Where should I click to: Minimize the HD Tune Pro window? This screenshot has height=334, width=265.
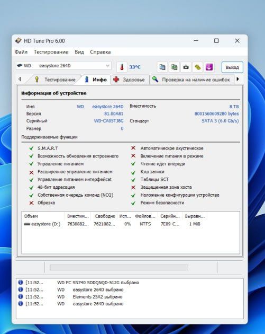196,40
